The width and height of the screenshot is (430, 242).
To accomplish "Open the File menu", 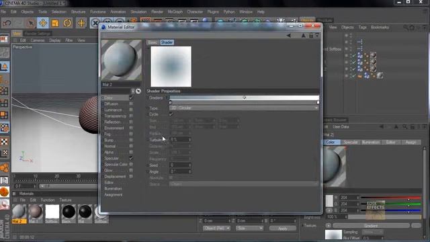I will tap(3, 12).
